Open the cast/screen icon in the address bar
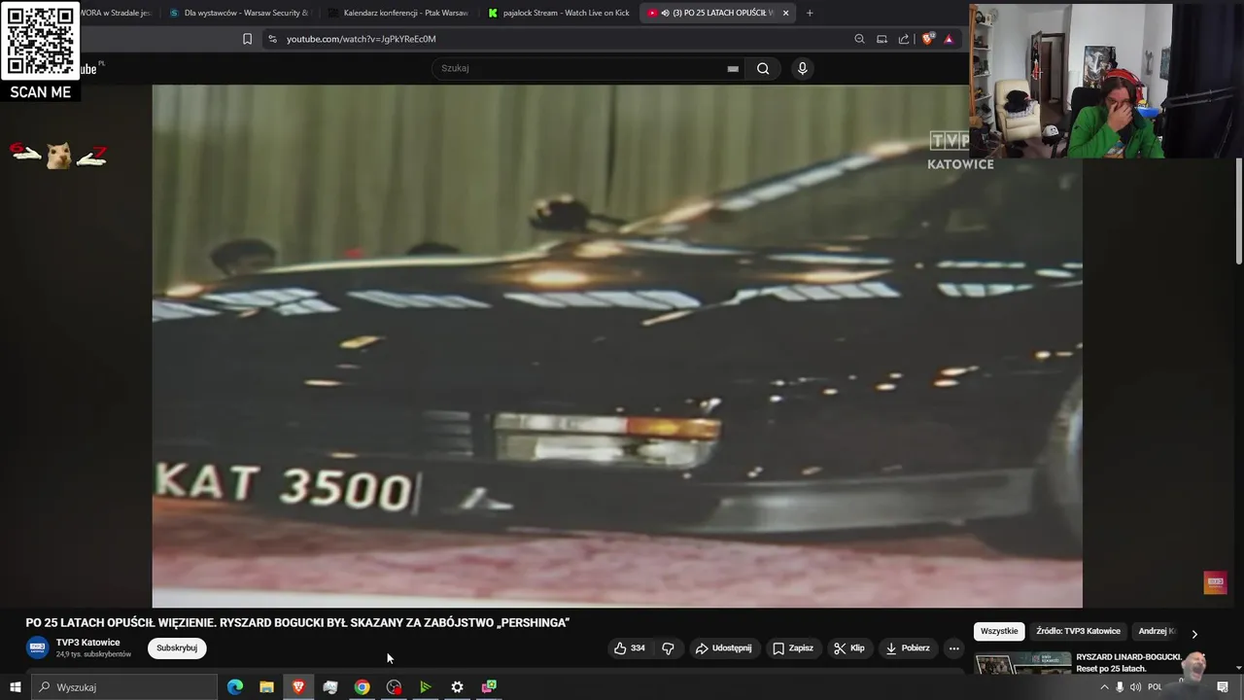The width and height of the screenshot is (1244, 700). [881, 39]
